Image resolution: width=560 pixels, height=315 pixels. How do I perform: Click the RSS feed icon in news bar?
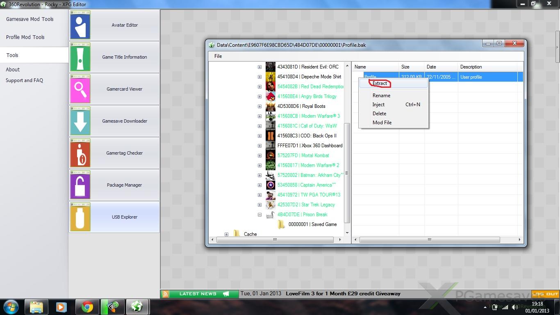pyautogui.click(x=165, y=294)
